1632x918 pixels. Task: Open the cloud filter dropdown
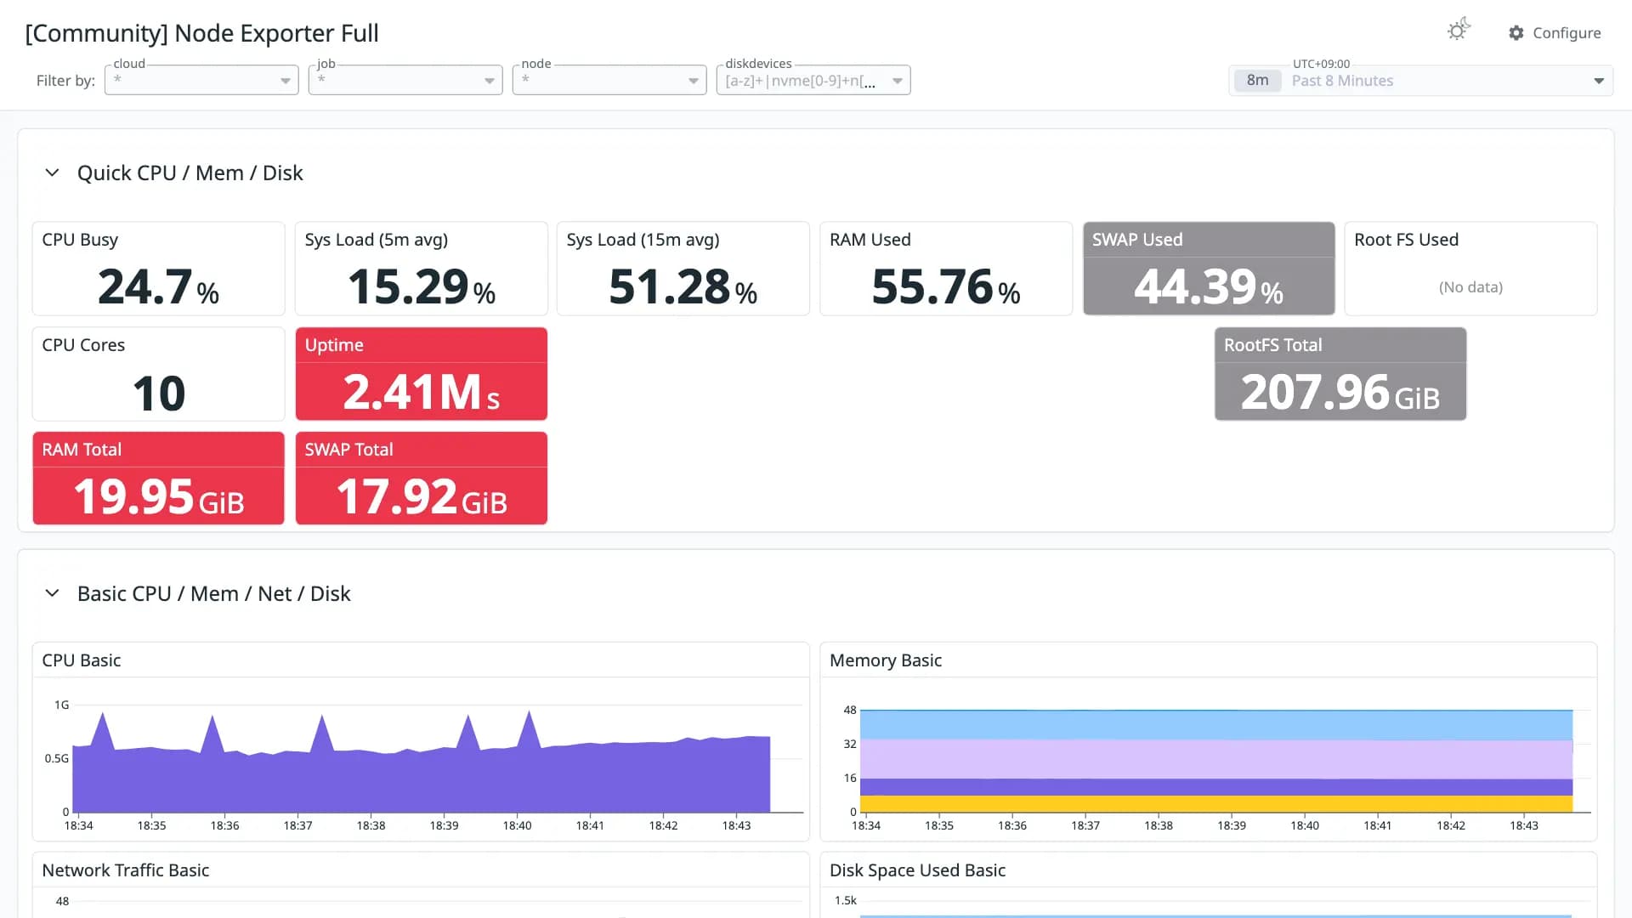[201, 80]
